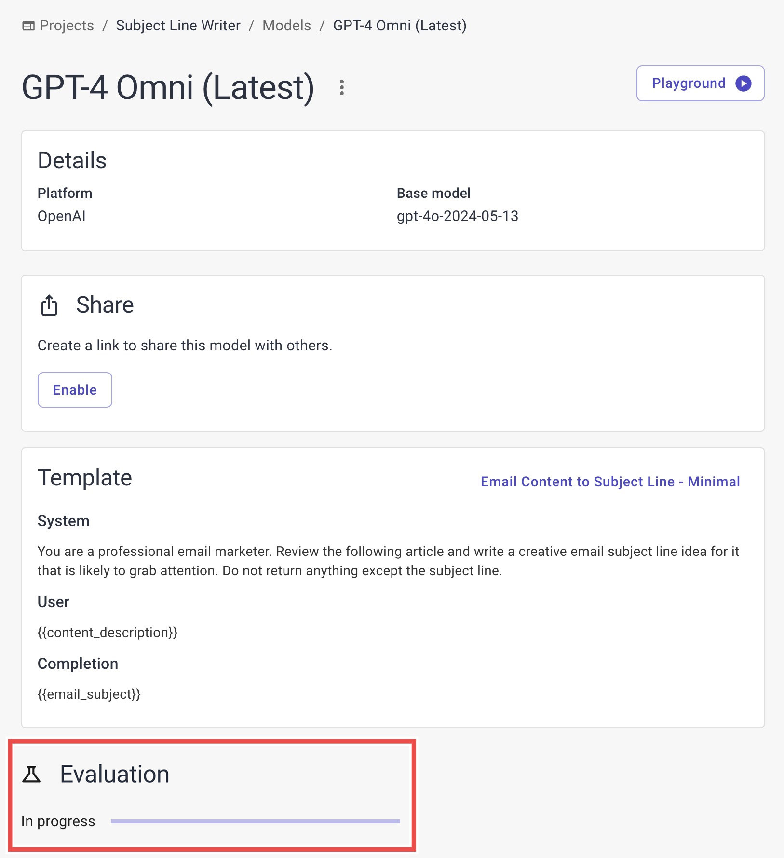
Task: Select GPT-4 Omni (Latest) breadcrumb item
Action: [x=399, y=26]
